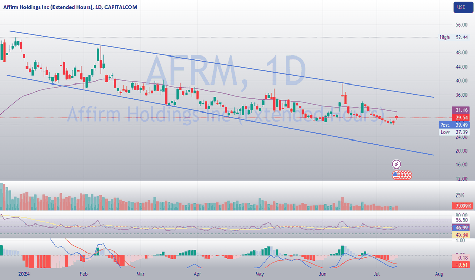Click the Jul label on time axis
The height and width of the screenshot is (280, 475).
(377, 274)
